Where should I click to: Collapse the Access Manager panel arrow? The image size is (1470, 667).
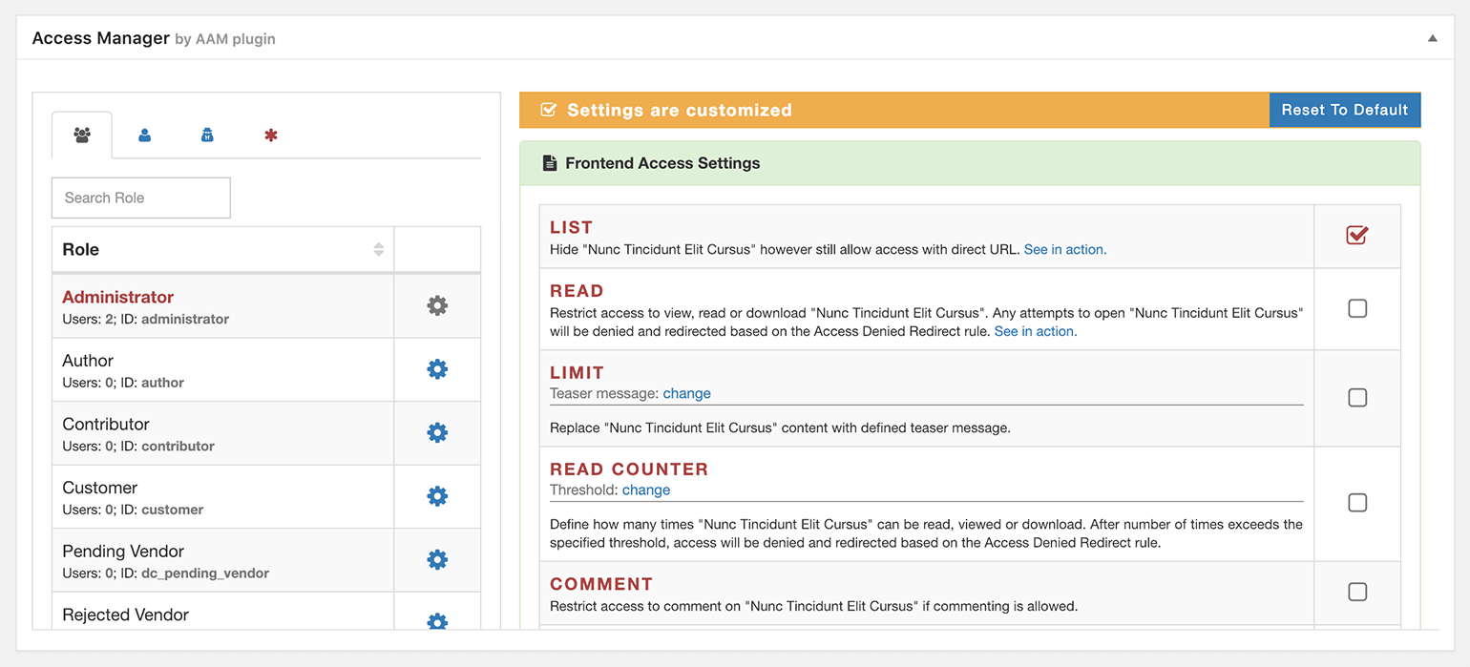point(1432,39)
